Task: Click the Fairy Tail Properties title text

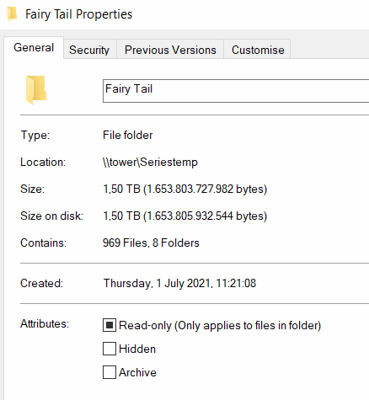Action: 78,14
